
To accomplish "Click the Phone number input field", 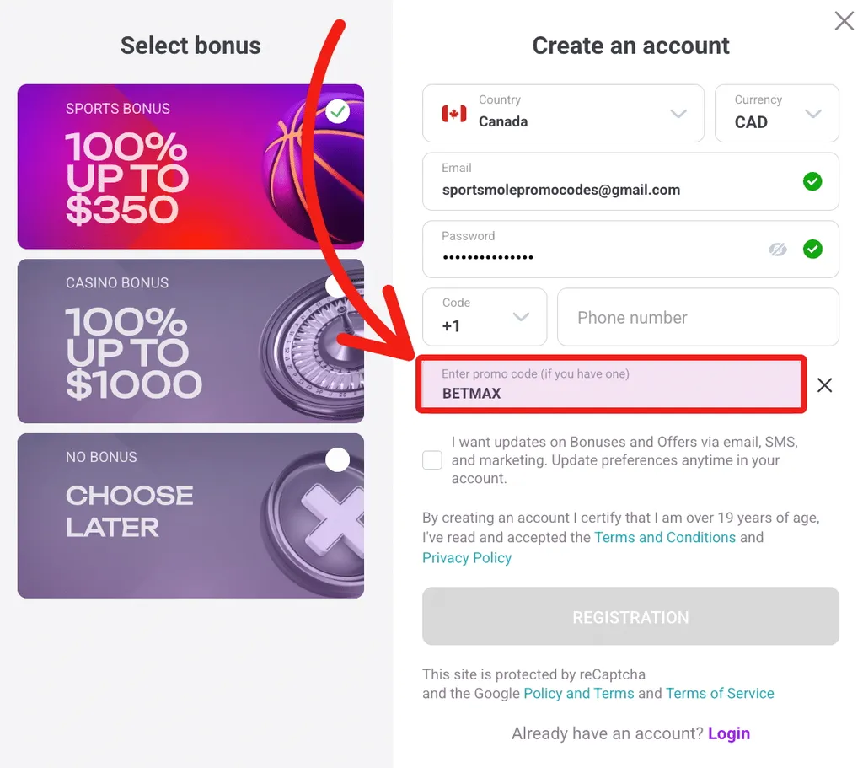I will click(698, 317).
